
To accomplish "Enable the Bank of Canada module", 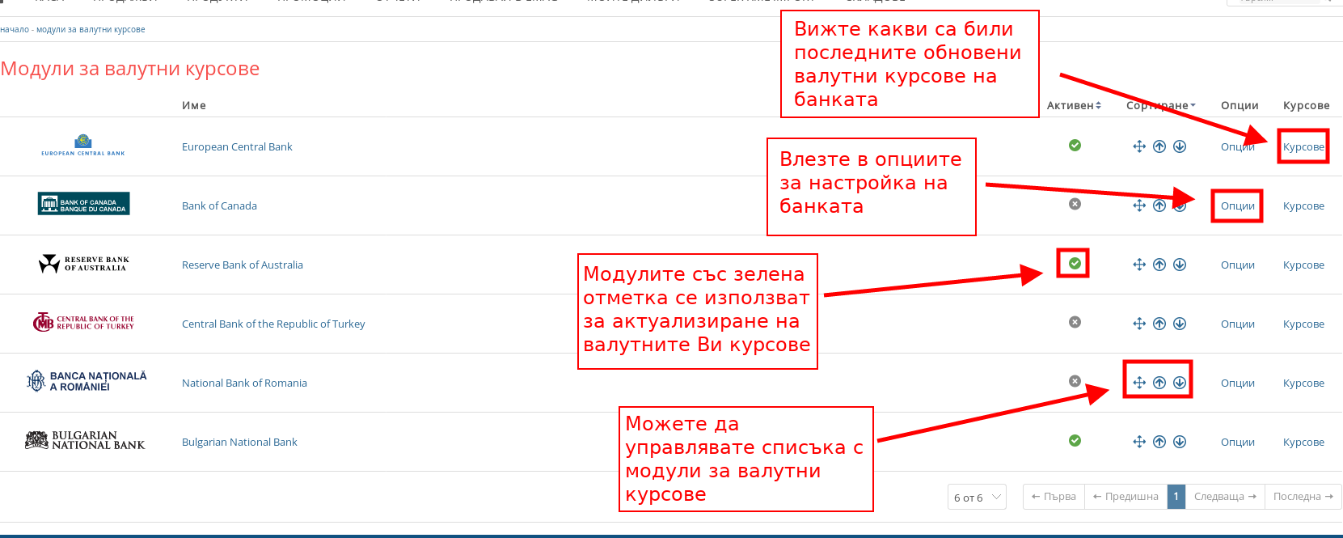I will [1075, 204].
